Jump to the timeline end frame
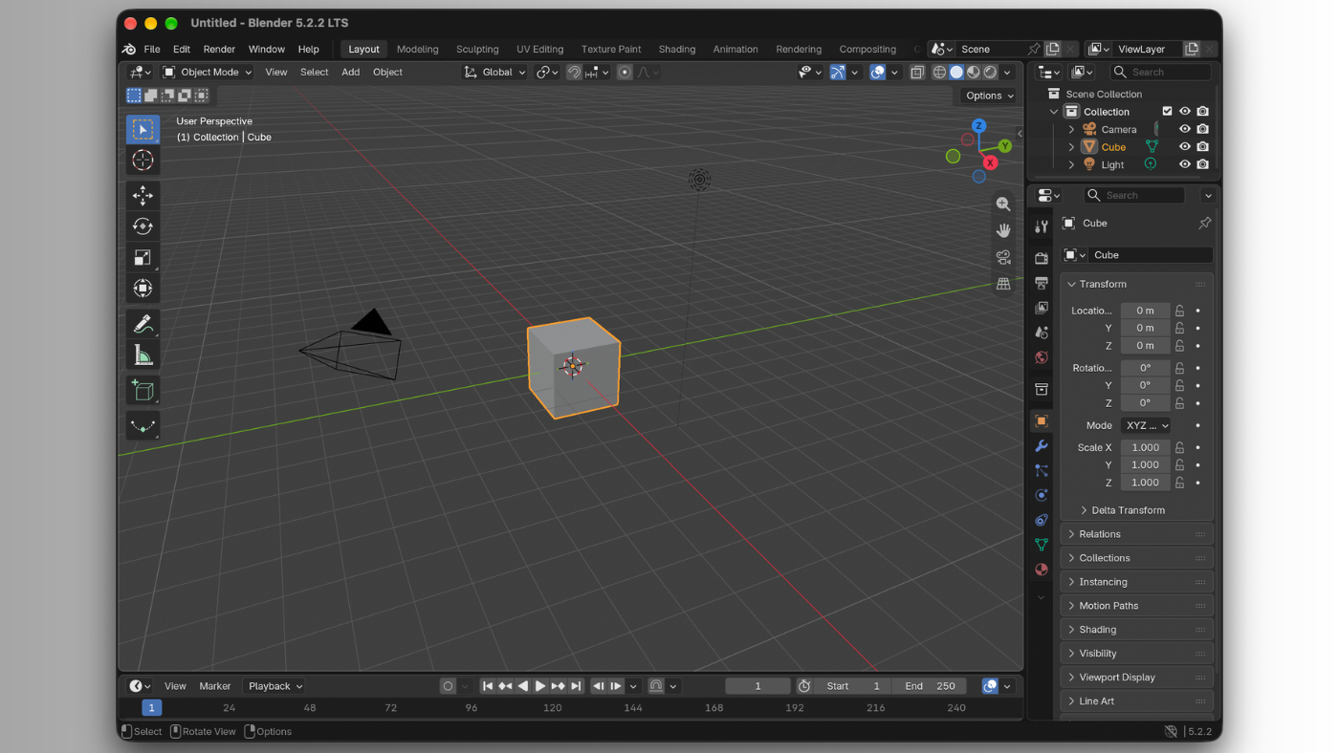 (576, 686)
